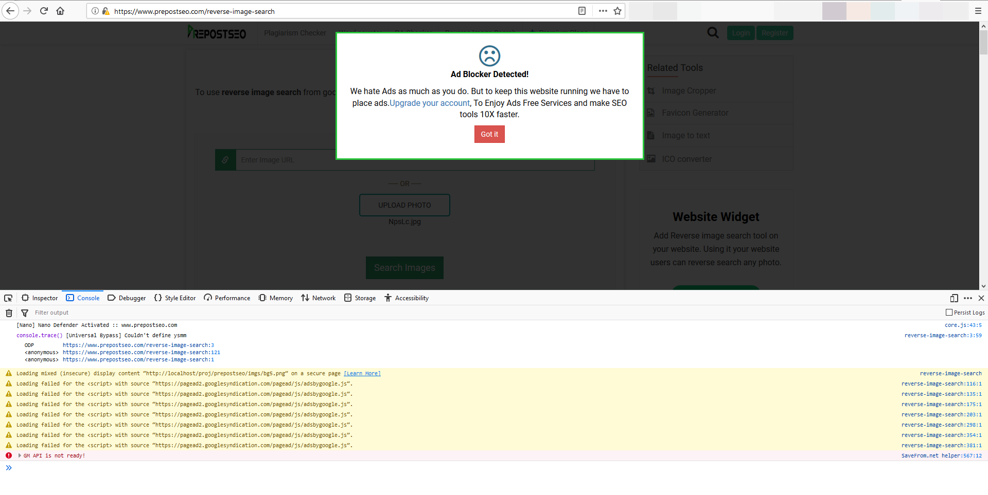This screenshot has width=988, height=495.
Task: Click the browser home icon
Action: tap(60, 11)
